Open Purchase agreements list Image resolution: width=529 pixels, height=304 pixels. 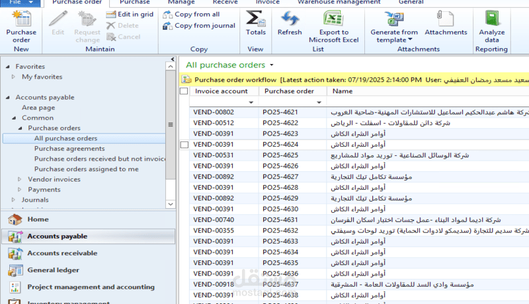click(x=69, y=149)
